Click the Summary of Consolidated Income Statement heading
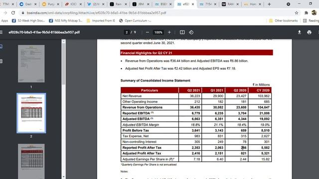This screenshot has width=319, height=179. point(155,81)
